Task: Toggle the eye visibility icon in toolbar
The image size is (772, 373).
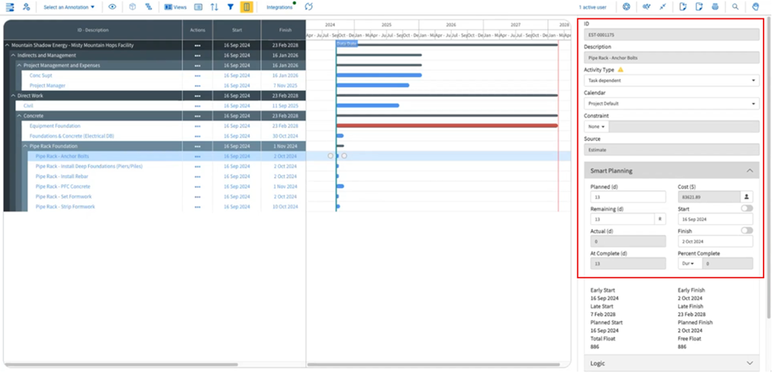Action: pyautogui.click(x=112, y=8)
